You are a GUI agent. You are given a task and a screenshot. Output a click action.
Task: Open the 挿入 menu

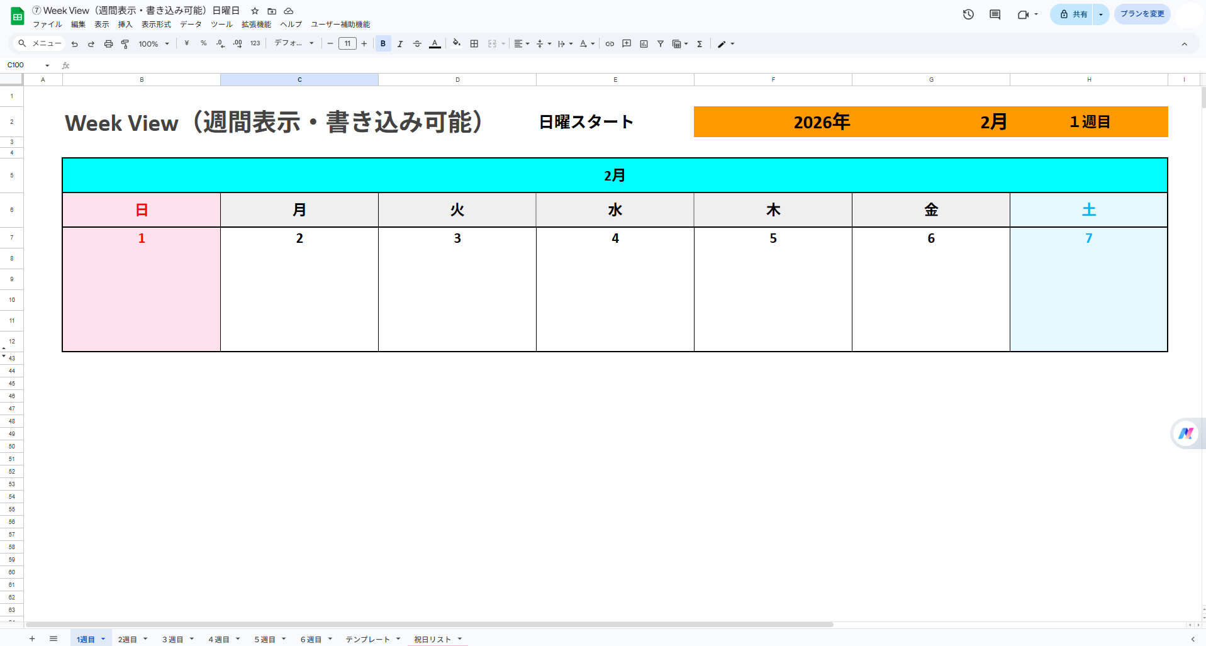coord(125,25)
